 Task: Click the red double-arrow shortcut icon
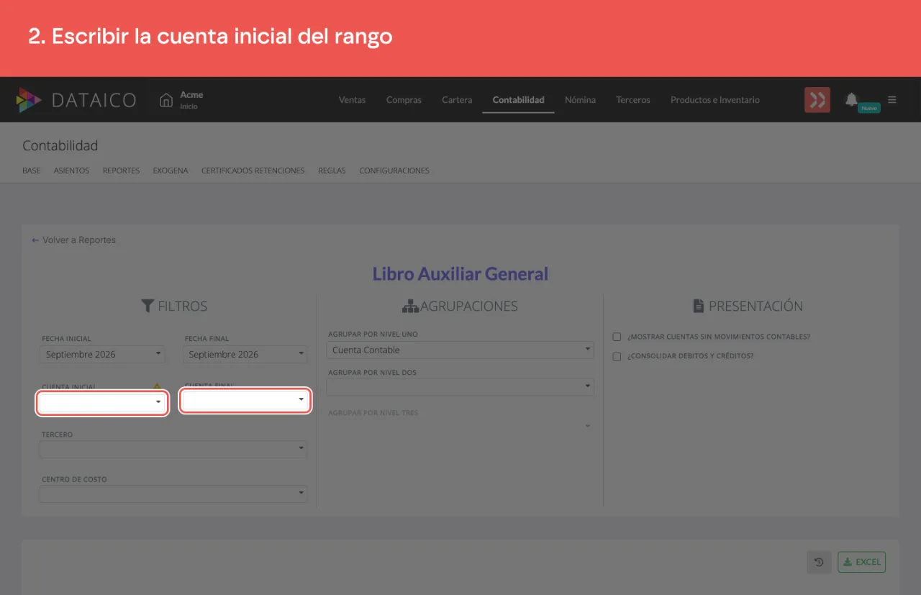pos(817,100)
